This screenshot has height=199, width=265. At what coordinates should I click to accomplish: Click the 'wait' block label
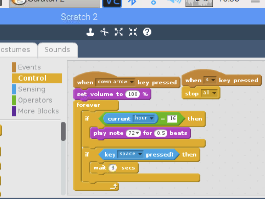(x=100, y=168)
